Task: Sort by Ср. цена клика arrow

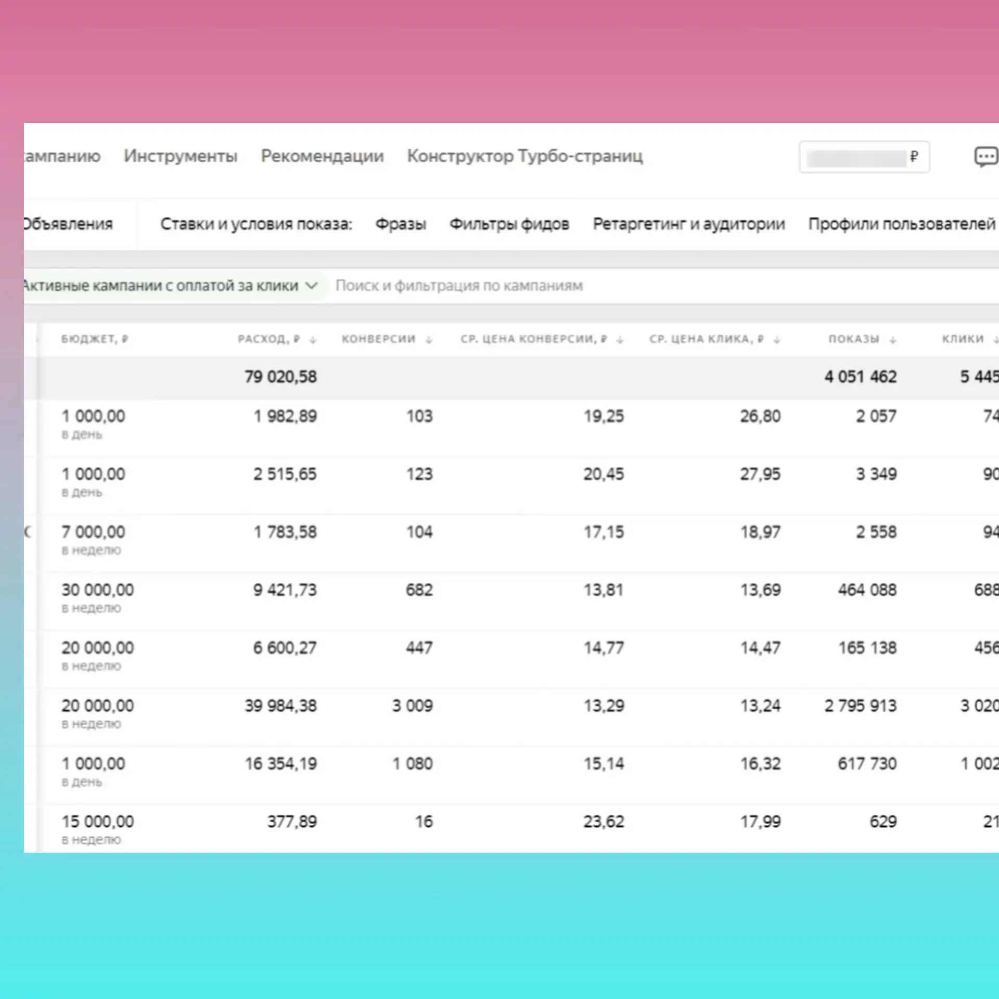Action: tap(777, 340)
